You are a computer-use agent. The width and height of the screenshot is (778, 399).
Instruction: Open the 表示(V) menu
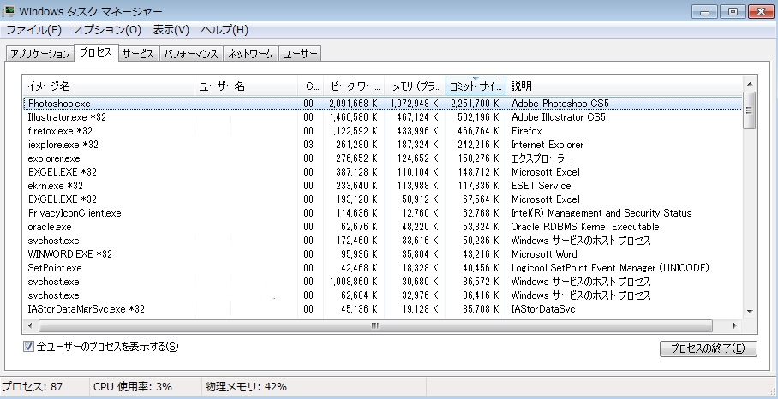pos(171,30)
